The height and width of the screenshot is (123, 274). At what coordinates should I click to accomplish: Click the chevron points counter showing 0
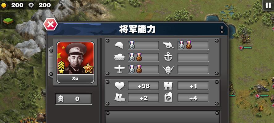tap(73, 99)
